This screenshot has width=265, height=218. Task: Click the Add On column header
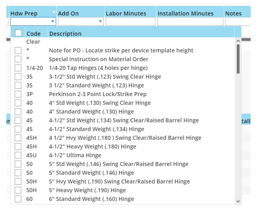[x=68, y=13]
